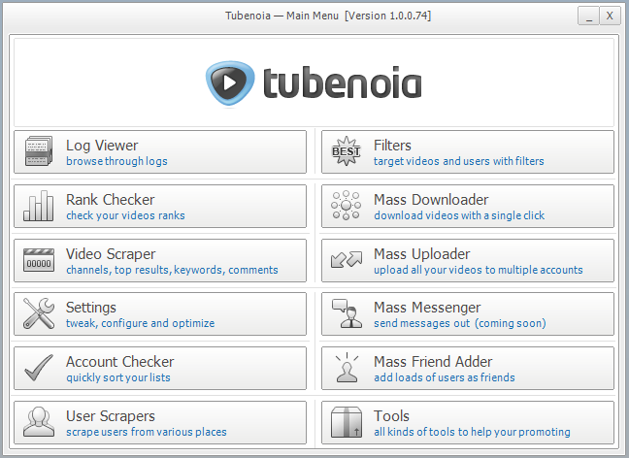Click the User Scrapers people icon

click(x=39, y=422)
